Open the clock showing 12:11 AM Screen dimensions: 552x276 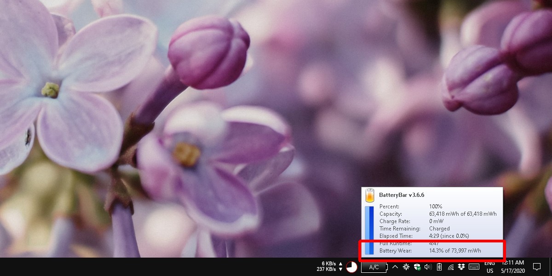click(x=513, y=267)
